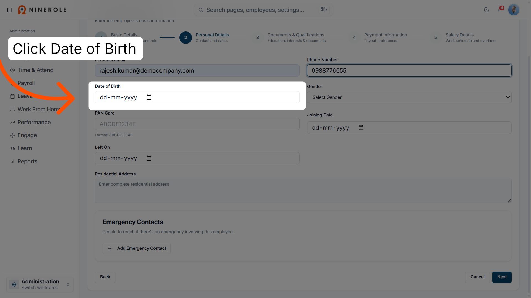
Task: Click the Ninerole logo
Action: [42, 10]
